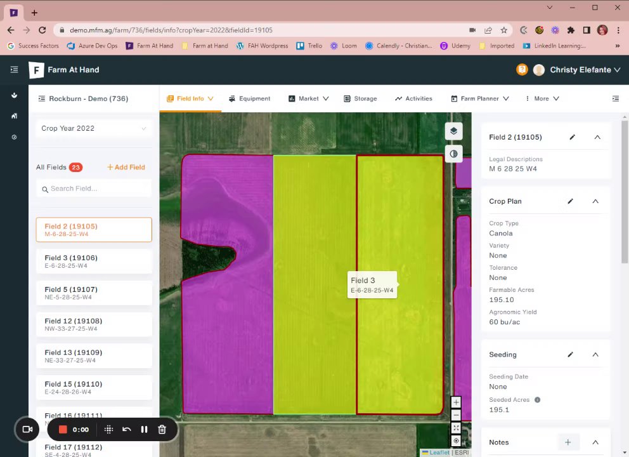Fit map to field bounds
Screen dimensions: 629x457
(x=456, y=428)
